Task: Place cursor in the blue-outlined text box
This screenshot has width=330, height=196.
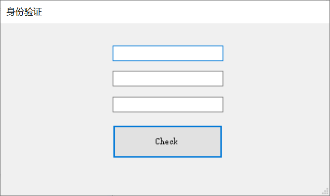Action: click(168, 53)
